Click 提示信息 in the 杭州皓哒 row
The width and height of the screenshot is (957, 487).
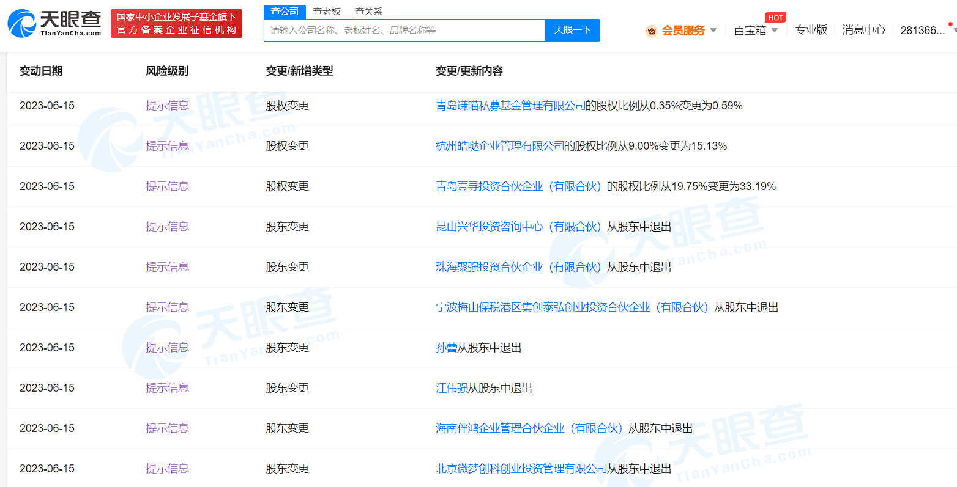click(167, 146)
